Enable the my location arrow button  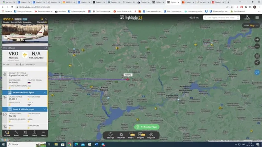tap(257, 62)
